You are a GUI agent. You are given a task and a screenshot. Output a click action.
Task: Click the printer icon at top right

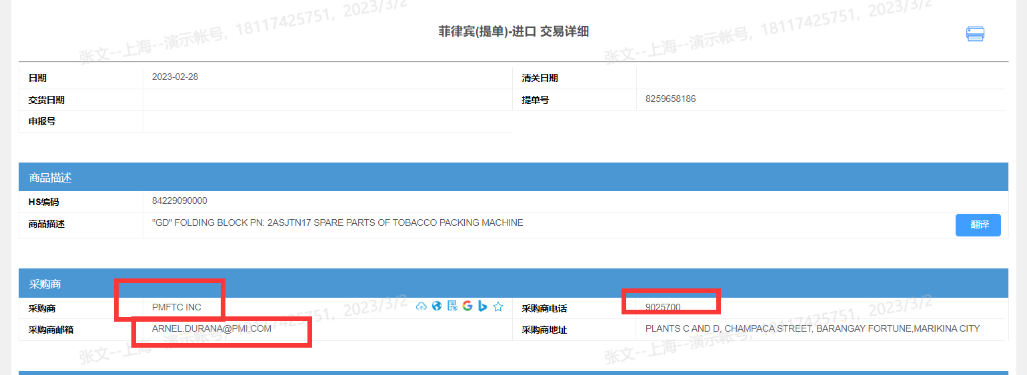coord(975,34)
